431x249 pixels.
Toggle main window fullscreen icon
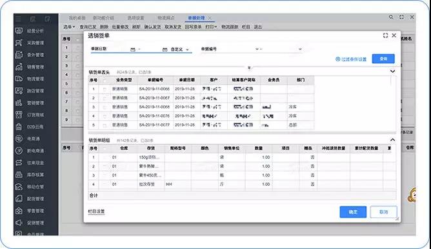tap(401, 17)
